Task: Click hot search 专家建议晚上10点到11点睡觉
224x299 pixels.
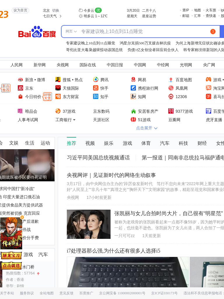Action: pyautogui.click(x=90, y=43)
